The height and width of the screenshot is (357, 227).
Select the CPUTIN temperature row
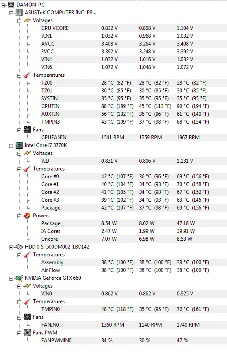coord(134,106)
